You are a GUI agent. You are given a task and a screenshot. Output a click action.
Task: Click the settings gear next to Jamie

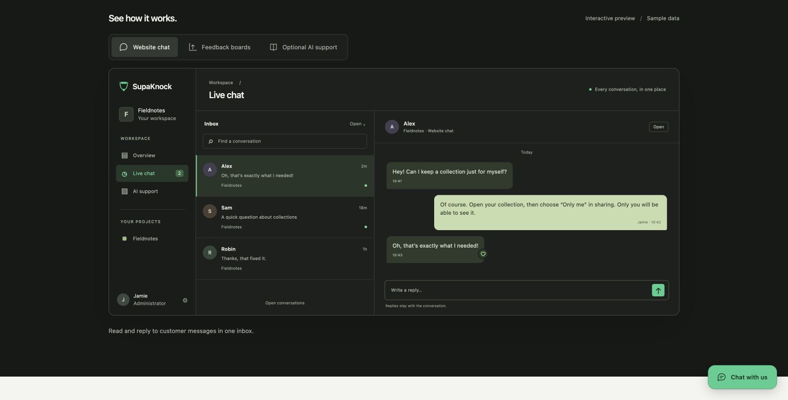[185, 300]
